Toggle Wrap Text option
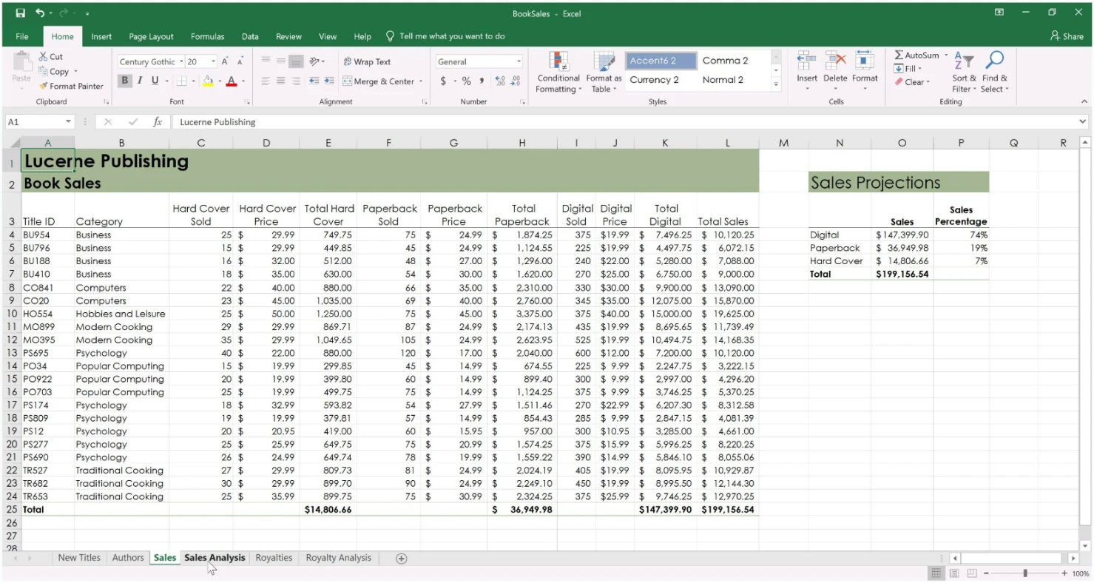Image resolution: width=1094 pixels, height=583 pixels. point(367,61)
